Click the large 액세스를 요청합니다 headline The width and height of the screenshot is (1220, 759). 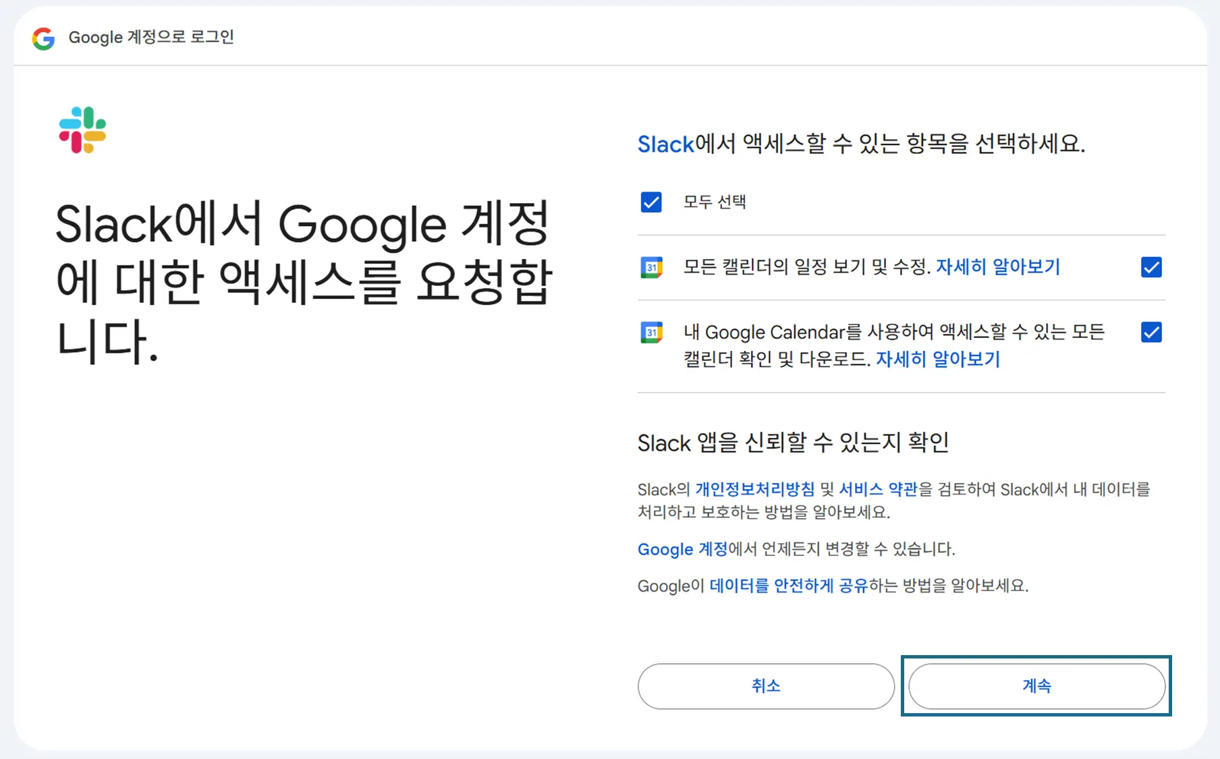point(304,281)
